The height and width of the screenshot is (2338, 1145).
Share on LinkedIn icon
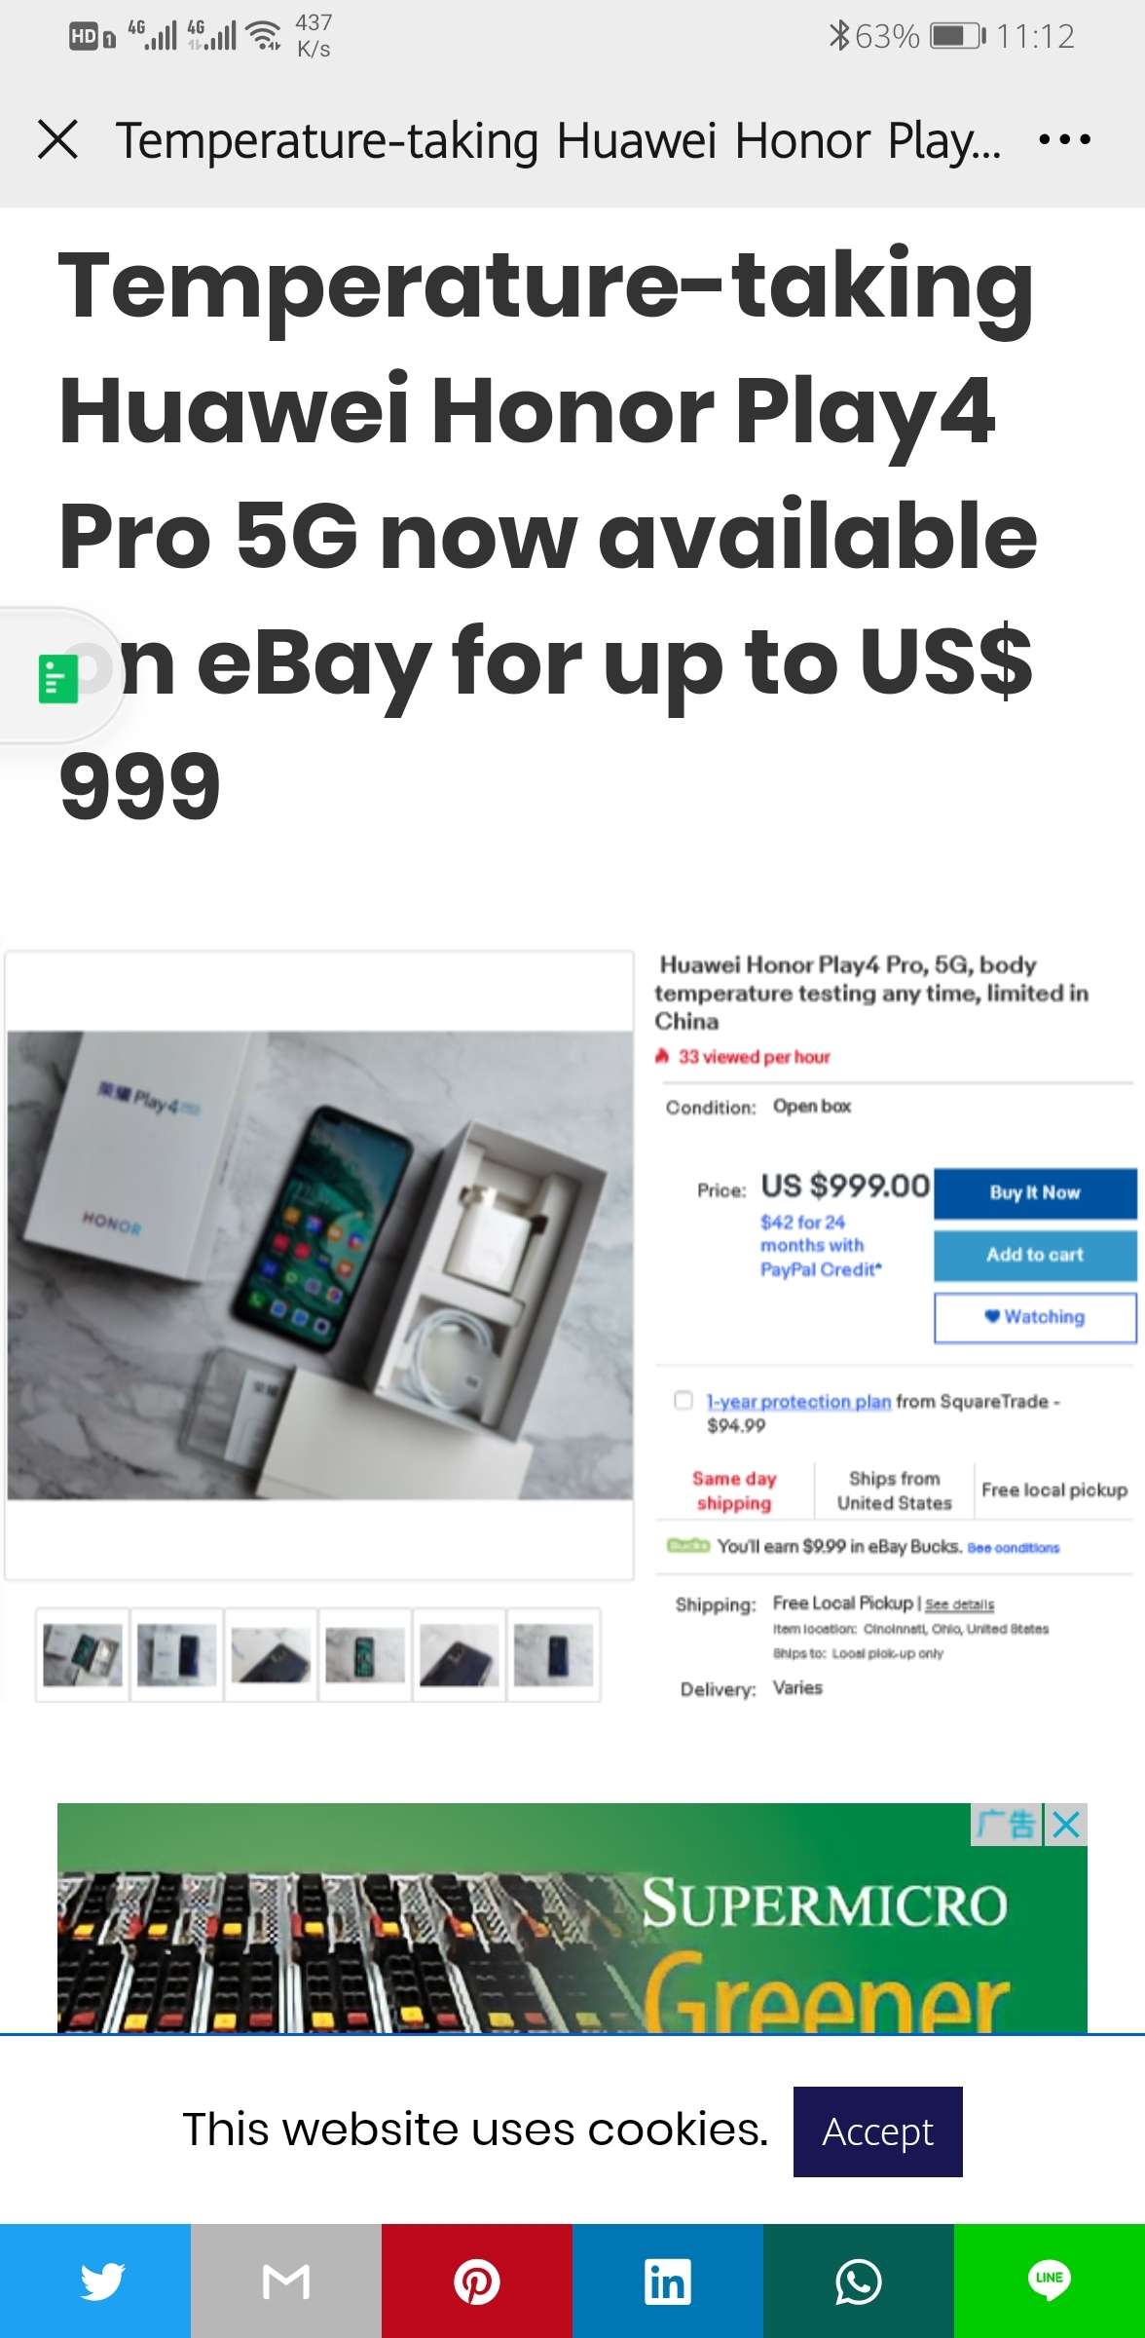(x=668, y=2281)
